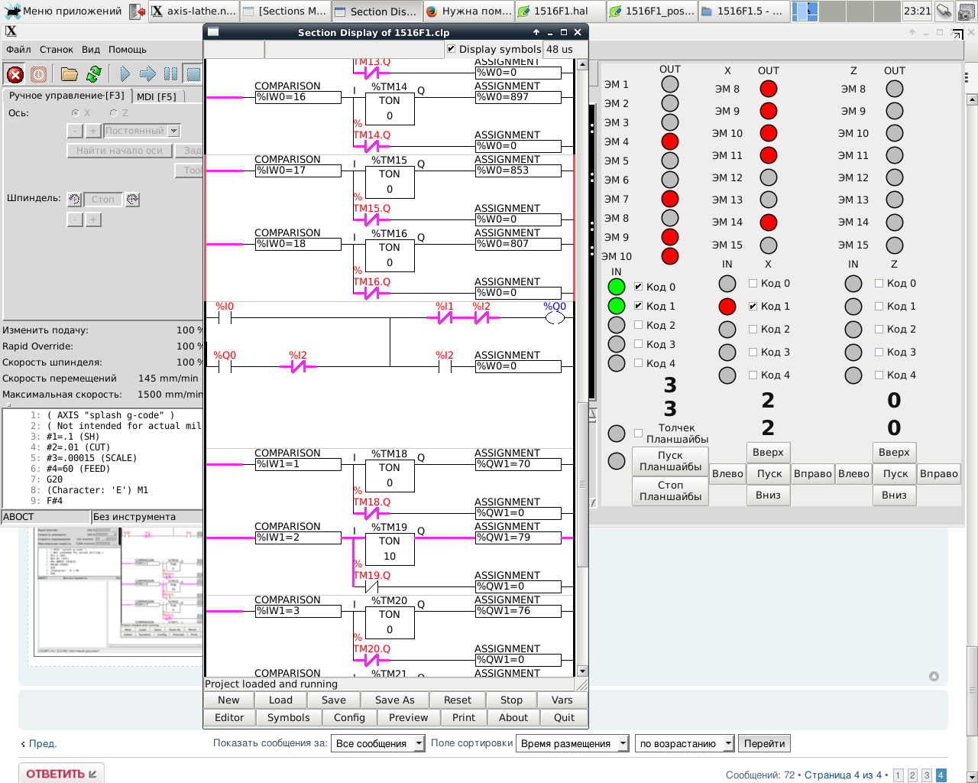Image resolution: width=978 pixels, height=783 pixels.
Task: Uncheck Код 0 in the first IN column
Action: [x=638, y=287]
